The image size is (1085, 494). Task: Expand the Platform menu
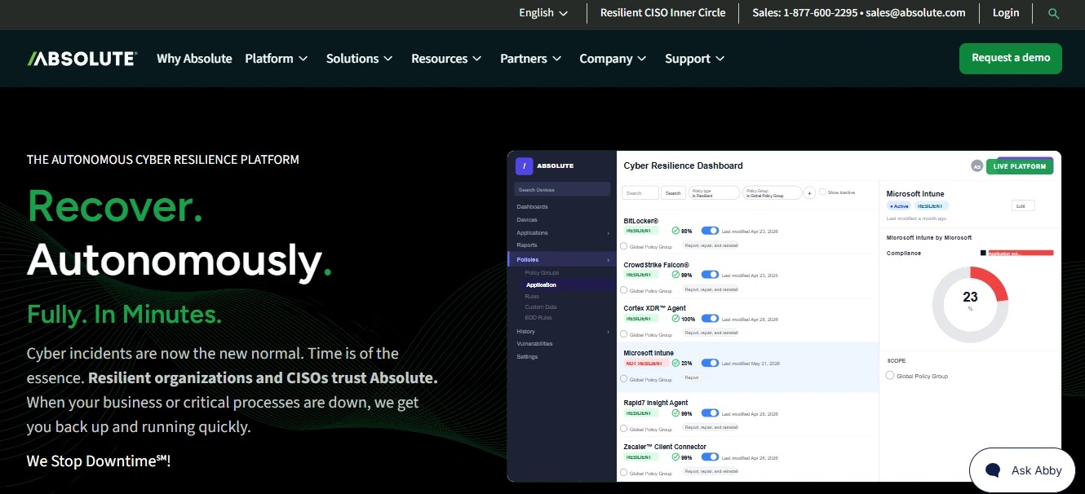[x=277, y=59]
